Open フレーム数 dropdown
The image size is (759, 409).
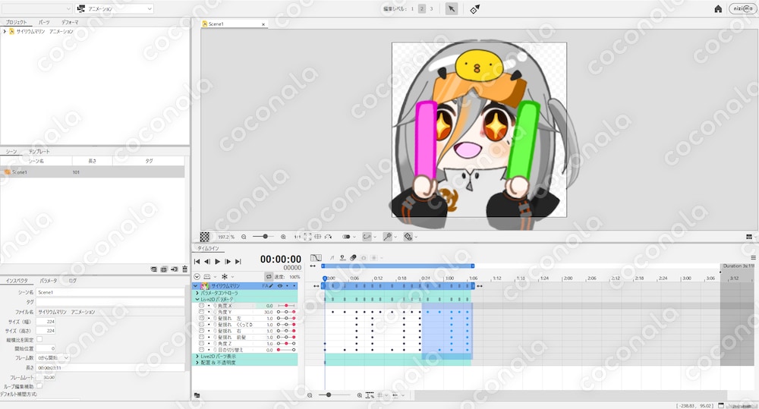[x=53, y=357]
